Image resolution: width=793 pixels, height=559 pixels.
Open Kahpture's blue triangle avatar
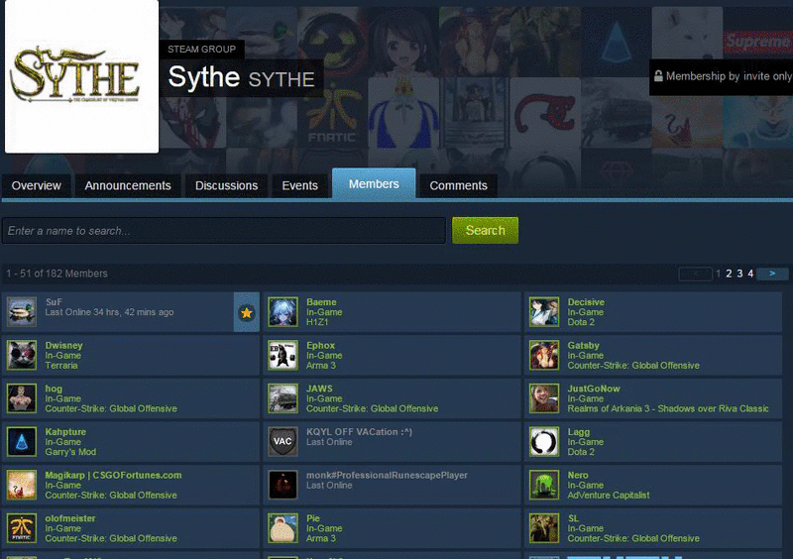coord(21,442)
